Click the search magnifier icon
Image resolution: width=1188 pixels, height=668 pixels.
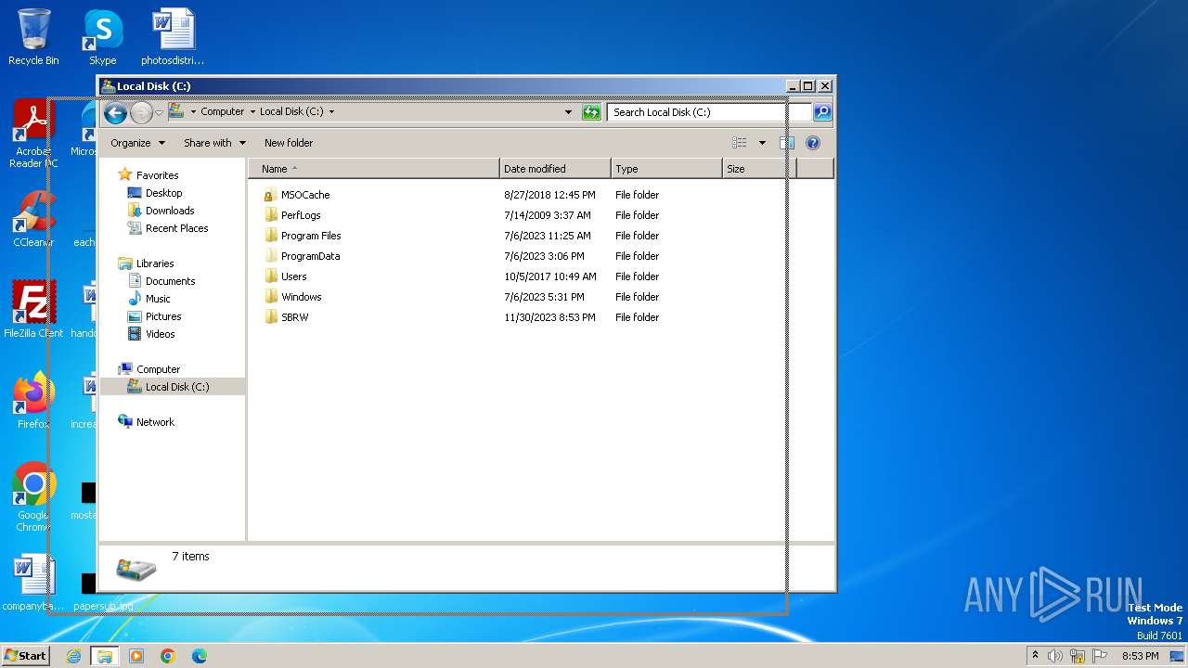tap(822, 112)
